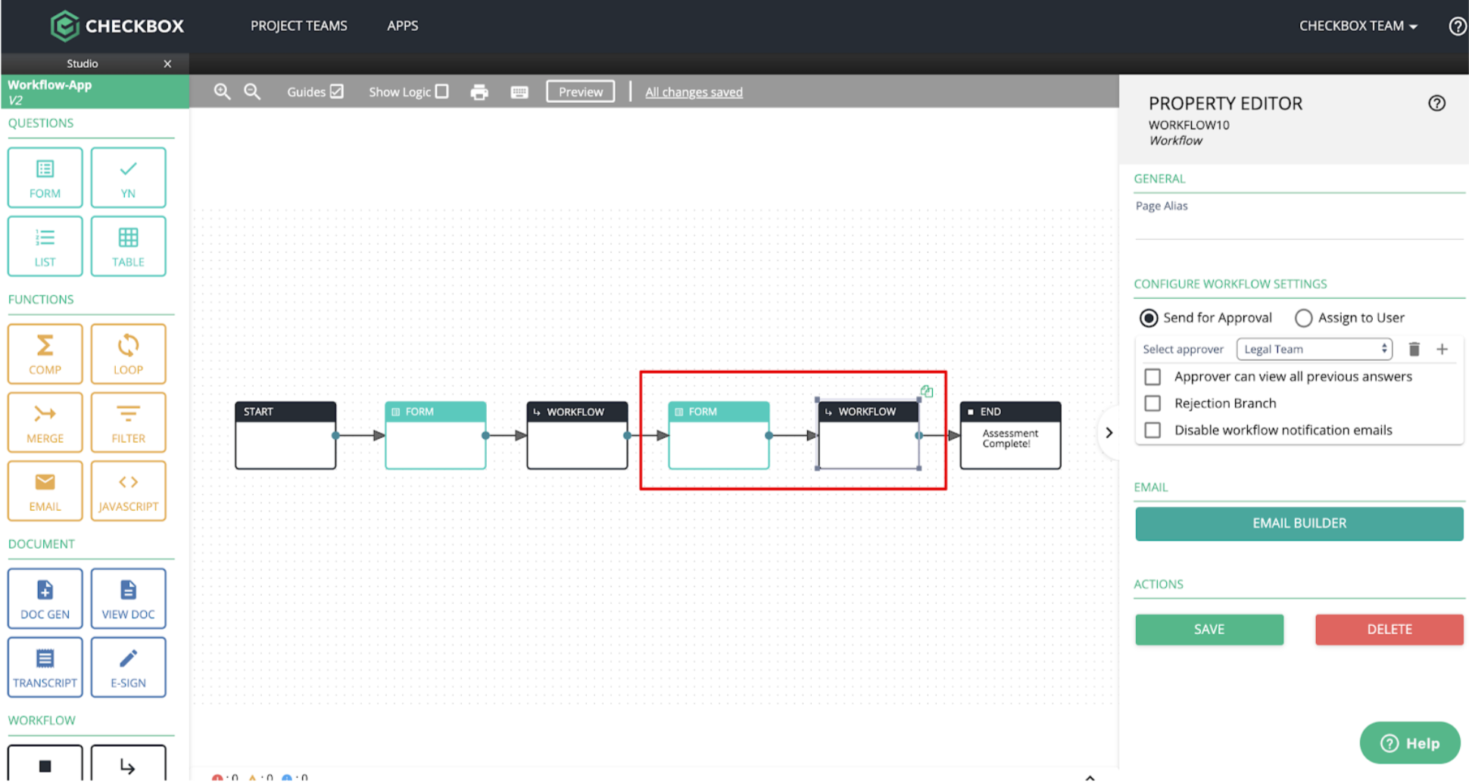
Task: Select the first WORKFLOW block on canvas
Action: coord(577,435)
